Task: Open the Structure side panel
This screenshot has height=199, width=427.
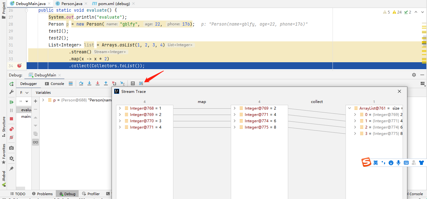Action: (x=3, y=126)
